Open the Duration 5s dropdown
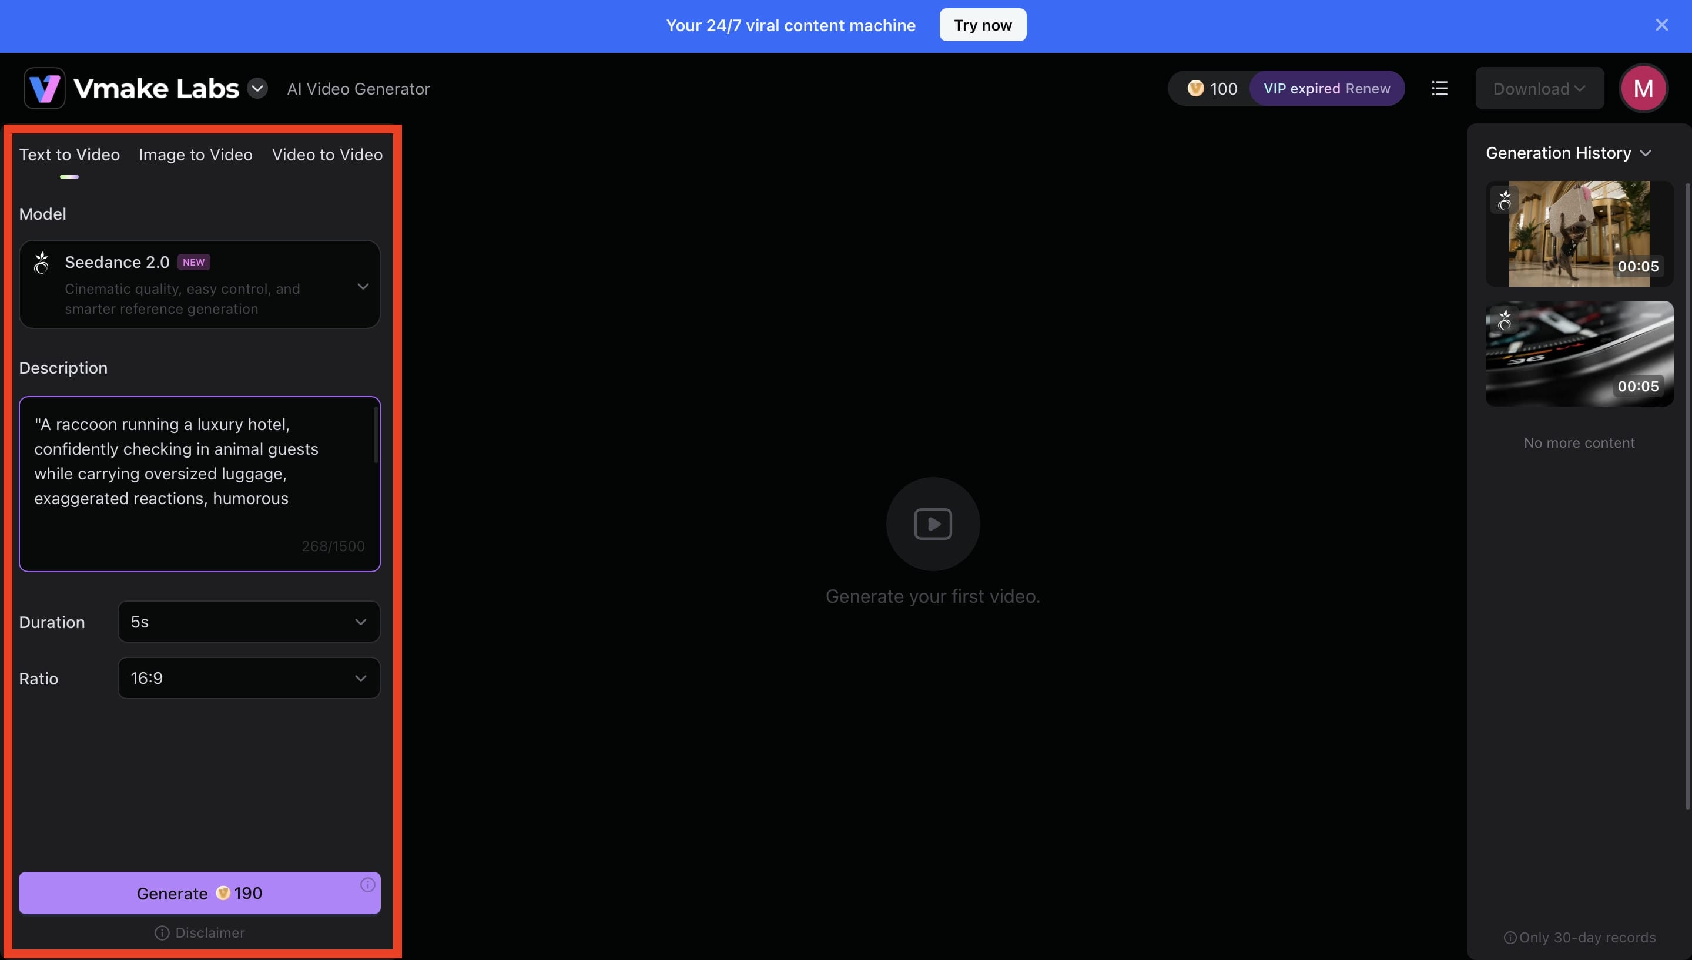The height and width of the screenshot is (960, 1692). pyautogui.click(x=249, y=622)
